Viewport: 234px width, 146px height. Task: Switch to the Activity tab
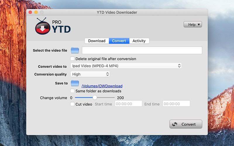139,41
